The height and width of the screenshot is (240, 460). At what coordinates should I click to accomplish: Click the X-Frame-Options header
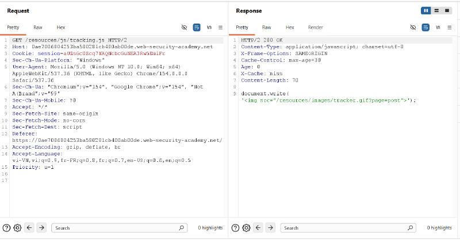[x=284, y=53]
